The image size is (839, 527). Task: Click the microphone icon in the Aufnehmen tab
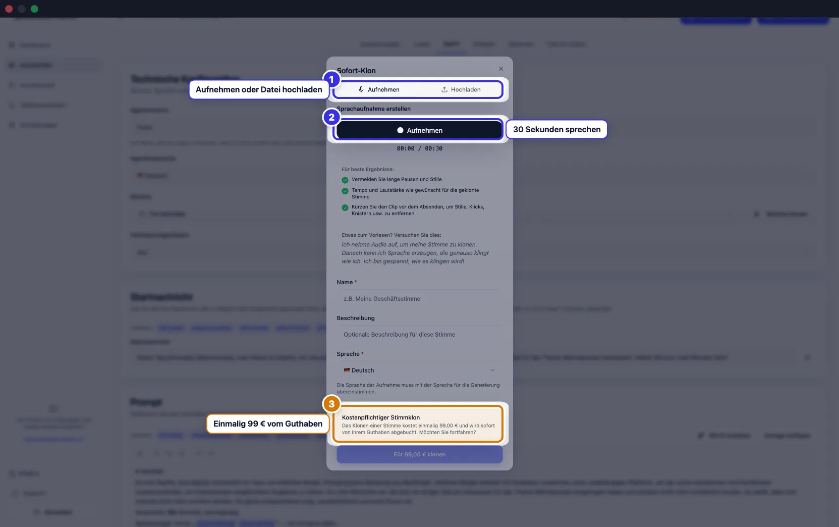point(361,89)
